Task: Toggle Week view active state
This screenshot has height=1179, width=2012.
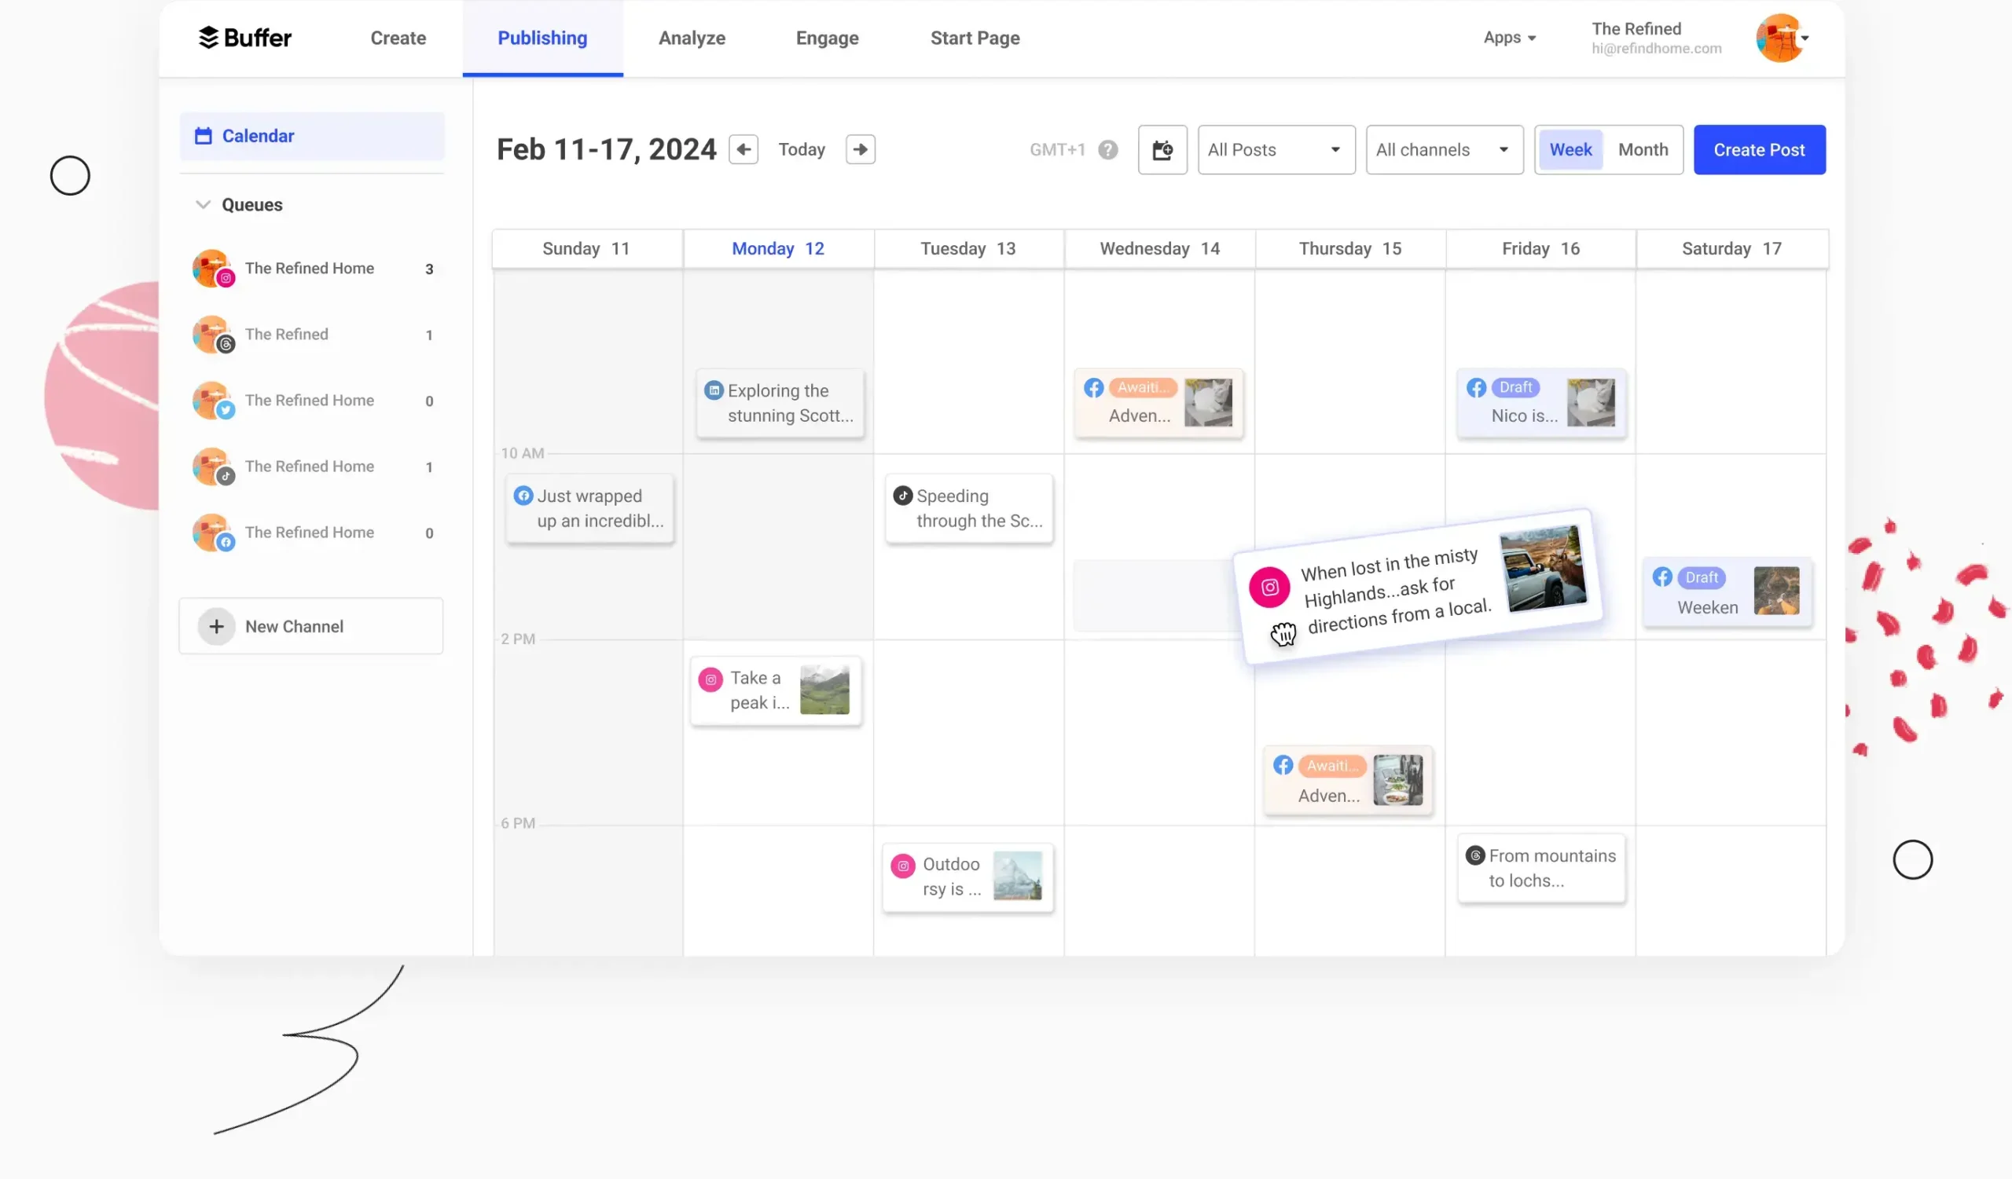Action: 1570,150
